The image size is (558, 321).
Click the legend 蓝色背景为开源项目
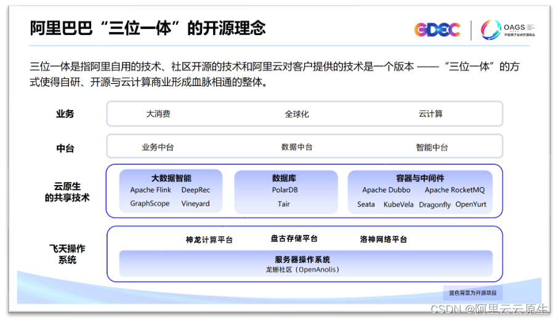pos(472,293)
